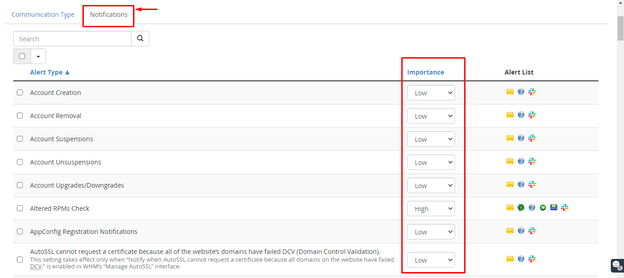Click the Slack icon in Account Unsuspensions row
Screen dimensions: 624x278
click(x=532, y=161)
